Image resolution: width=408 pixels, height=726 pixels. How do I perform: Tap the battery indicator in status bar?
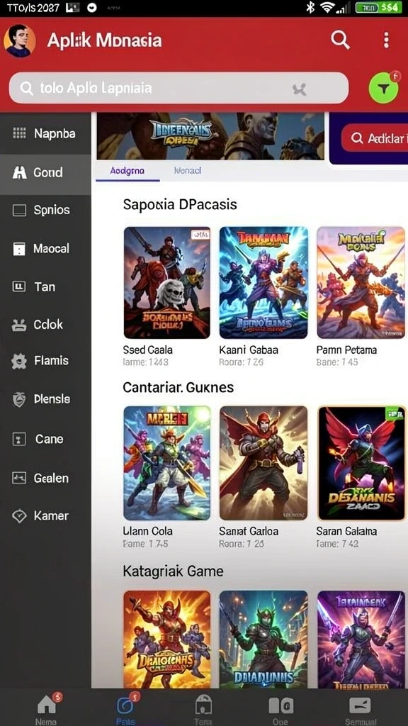click(x=378, y=7)
